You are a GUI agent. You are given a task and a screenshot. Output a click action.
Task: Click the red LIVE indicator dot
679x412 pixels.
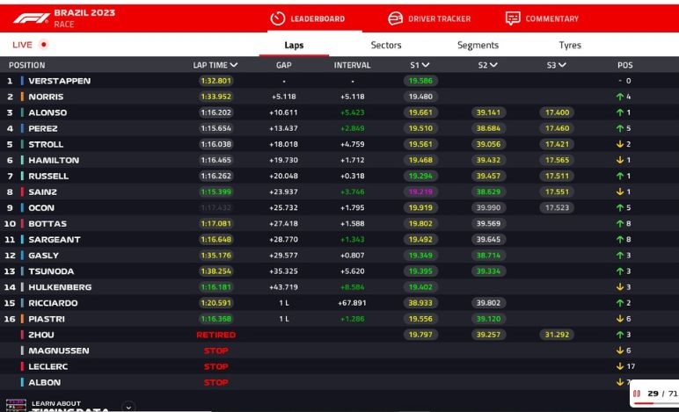coord(43,45)
